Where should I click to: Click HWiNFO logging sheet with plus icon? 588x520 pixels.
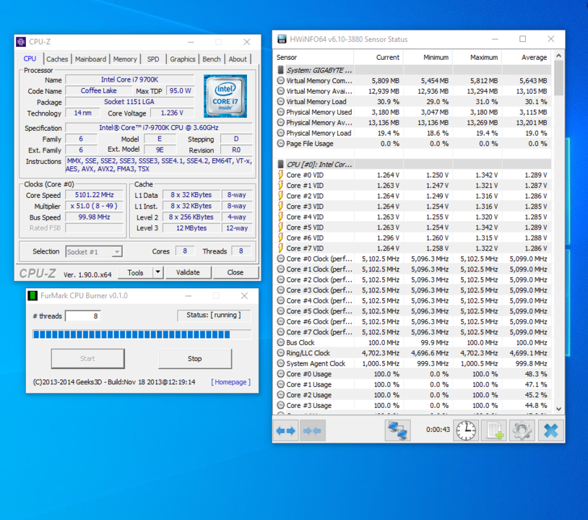[x=494, y=430]
